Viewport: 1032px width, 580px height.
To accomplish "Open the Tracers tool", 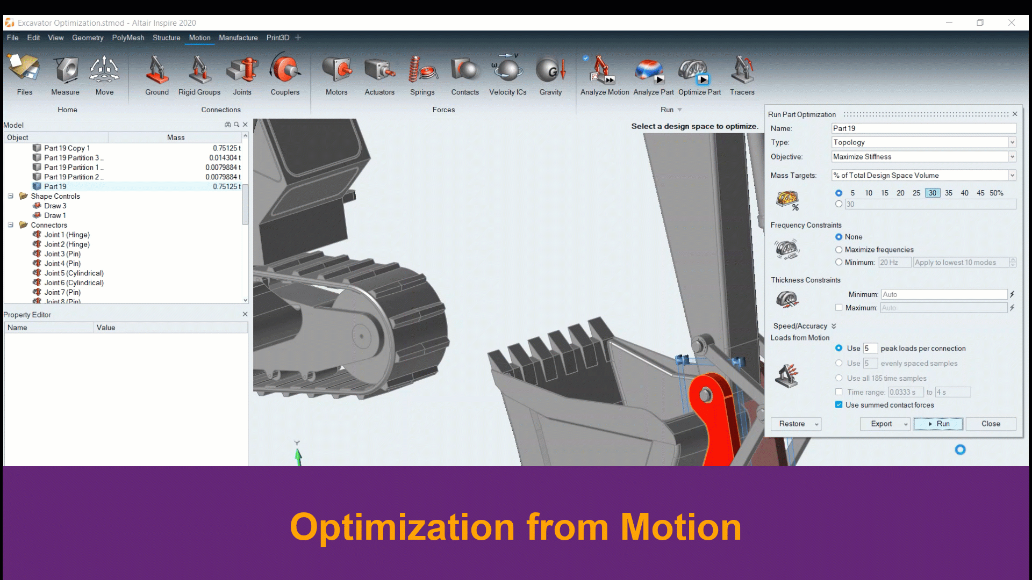I will (742, 70).
